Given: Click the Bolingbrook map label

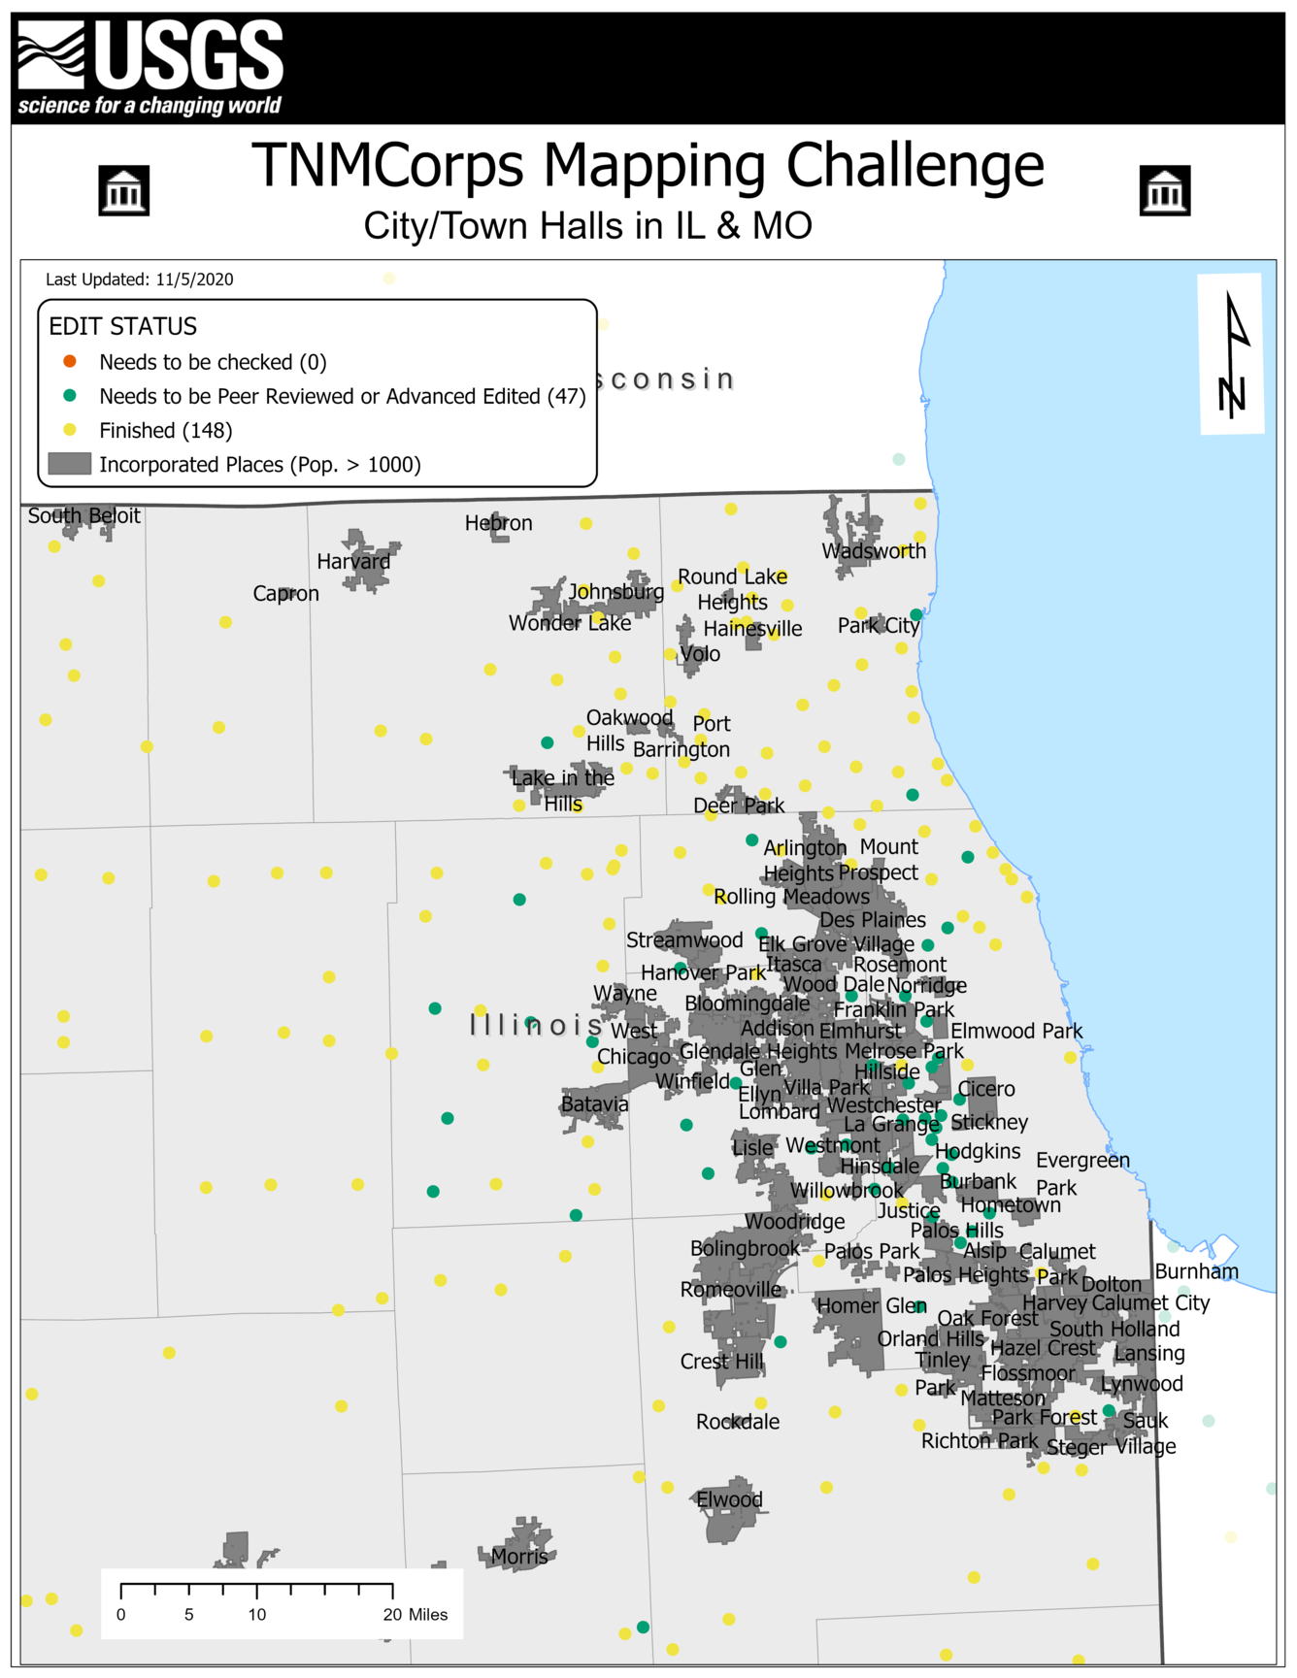Looking at the screenshot, I should pyautogui.click(x=746, y=1249).
